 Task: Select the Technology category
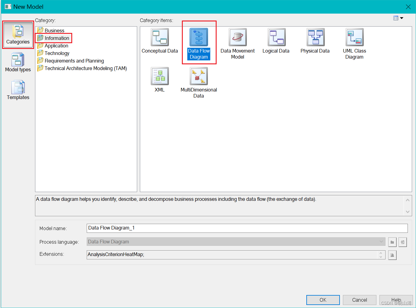click(56, 53)
